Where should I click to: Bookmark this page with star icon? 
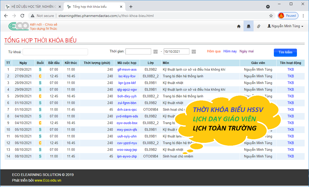(x=271, y=16)
